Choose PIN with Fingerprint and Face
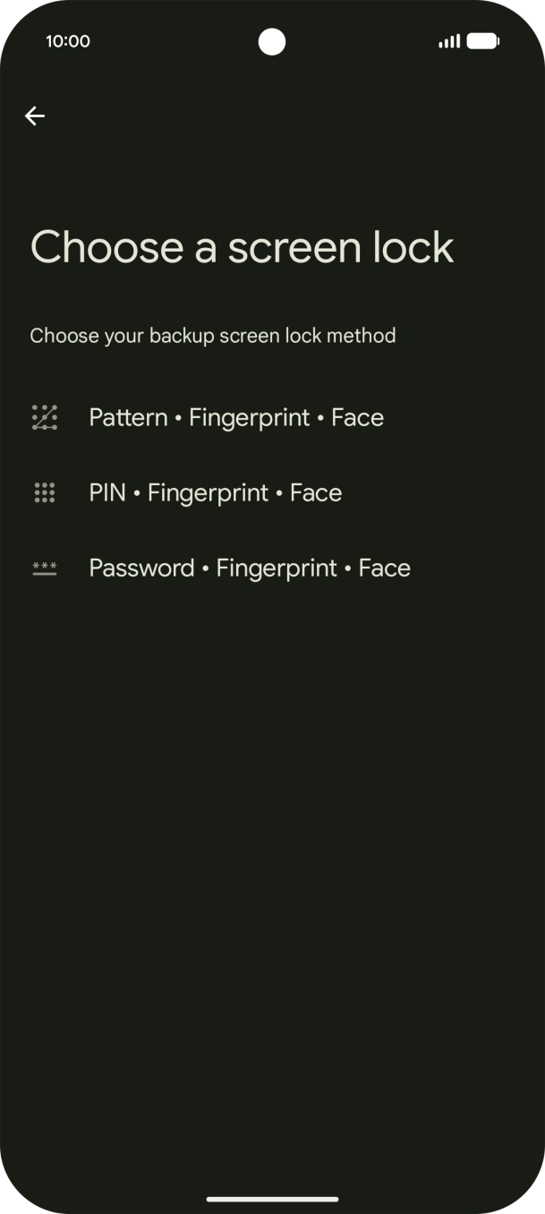Screen dimensions: 545x1214 pos(215,492)
